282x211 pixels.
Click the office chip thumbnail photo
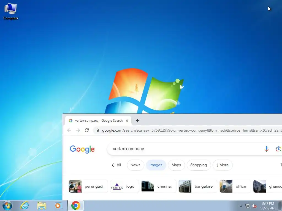pos(226,186)
